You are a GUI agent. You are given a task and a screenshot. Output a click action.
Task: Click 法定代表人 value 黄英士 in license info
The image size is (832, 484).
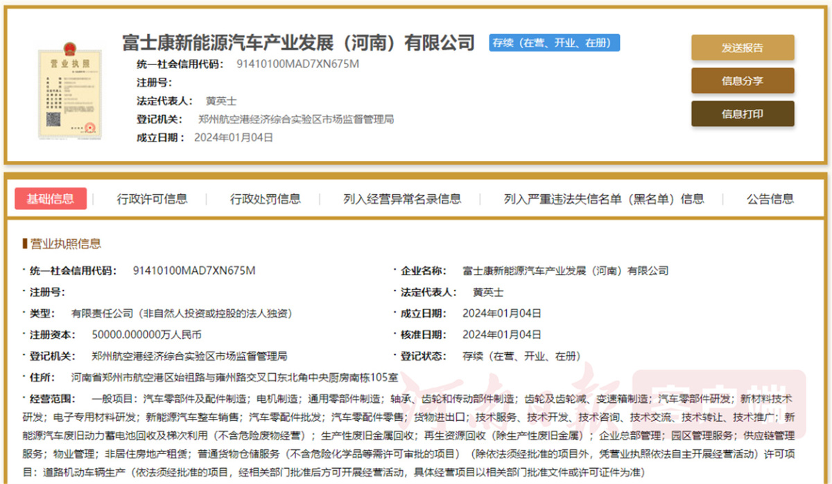488,292
